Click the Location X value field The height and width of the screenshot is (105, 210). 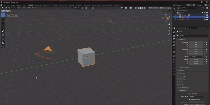point(196,43)
